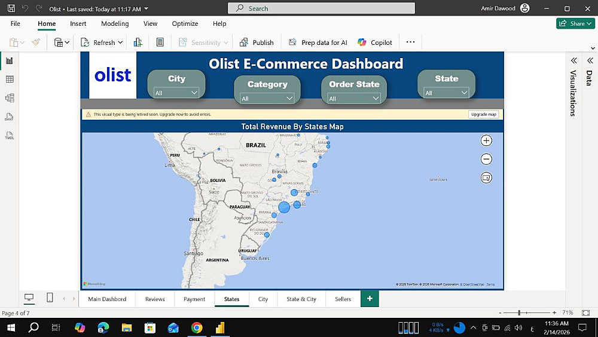The height and width of the screenshot is (337, 598).
Task: Open Microsoft Store from the taskbar
Action: 150,327
